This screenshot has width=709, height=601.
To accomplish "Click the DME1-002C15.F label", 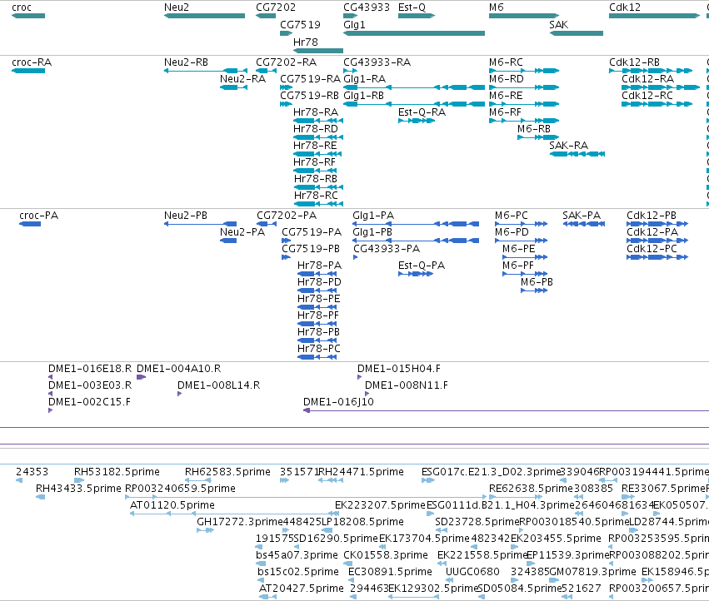I will [89, 402].
